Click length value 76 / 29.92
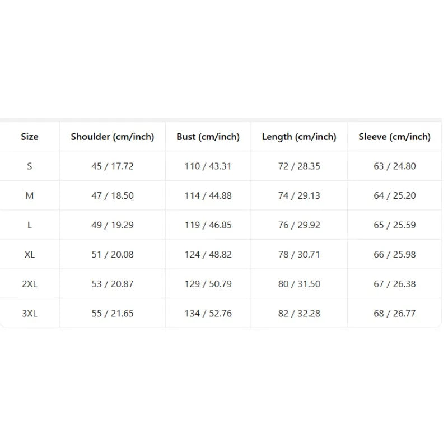The width and height of the screenshot is (448, 448). tap(299, 225)
